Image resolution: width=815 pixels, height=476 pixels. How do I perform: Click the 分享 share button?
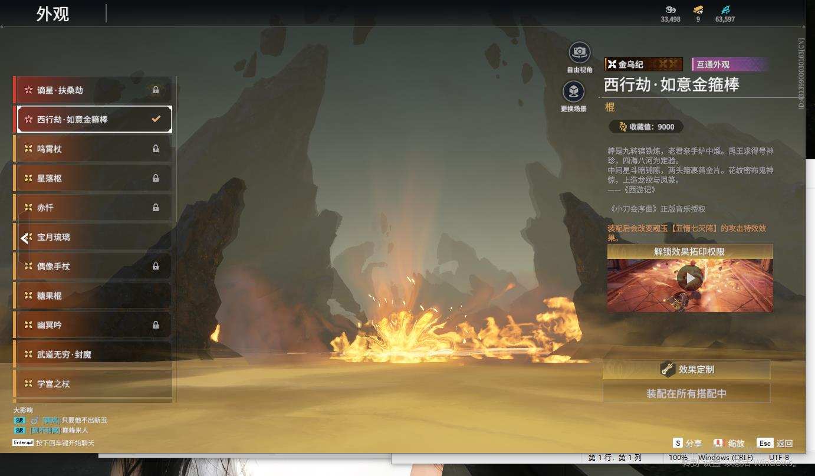(688, 443)
